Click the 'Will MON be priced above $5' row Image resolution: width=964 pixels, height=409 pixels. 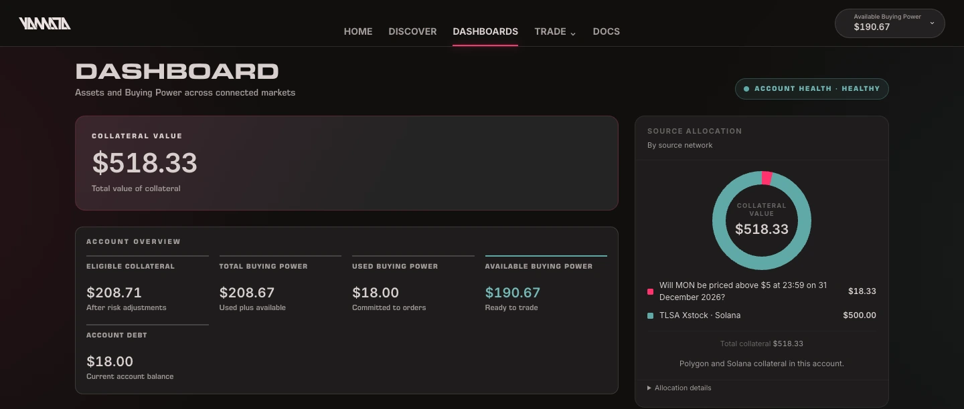tap(762, 291)
